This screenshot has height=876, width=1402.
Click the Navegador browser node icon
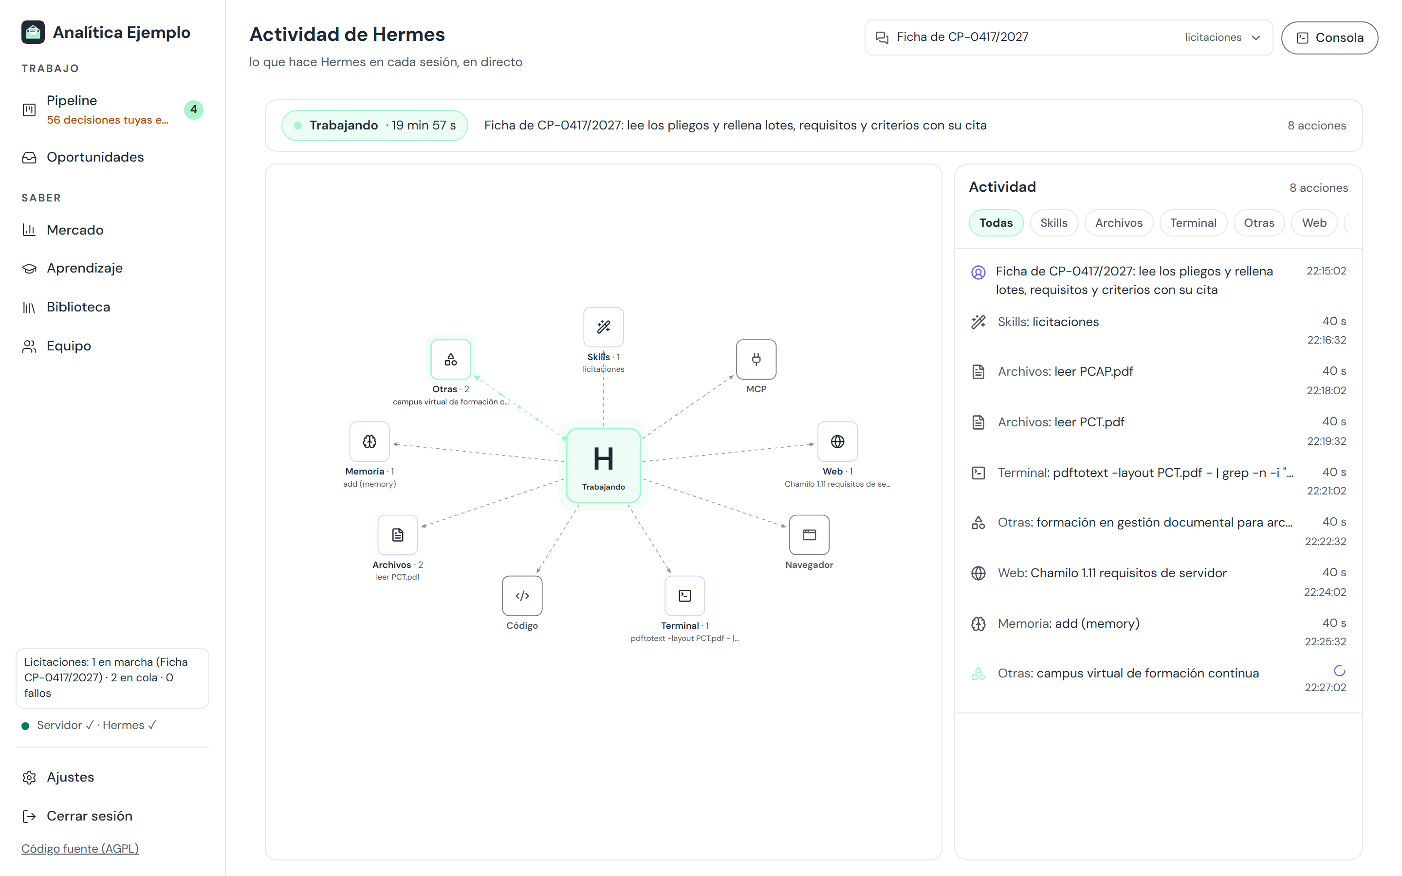tap(809, 535)
